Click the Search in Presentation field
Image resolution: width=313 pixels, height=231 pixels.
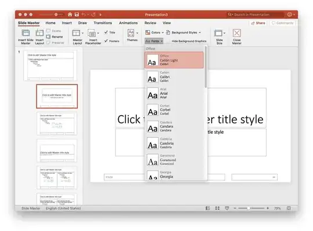click(x=256, y=14)
